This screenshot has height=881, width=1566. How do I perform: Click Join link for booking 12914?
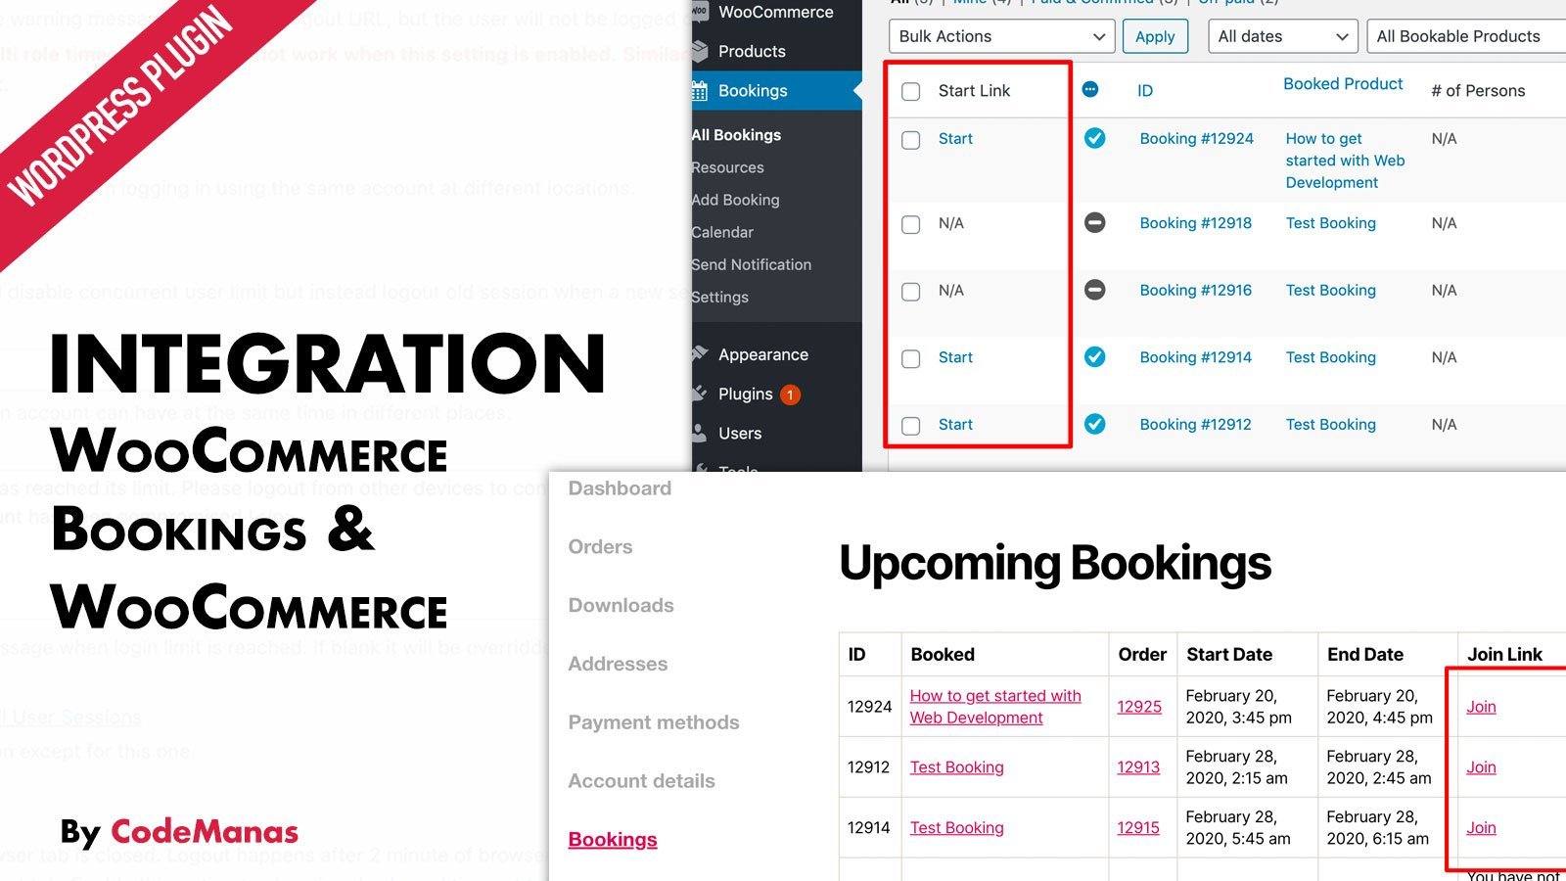pos(1481,828)
